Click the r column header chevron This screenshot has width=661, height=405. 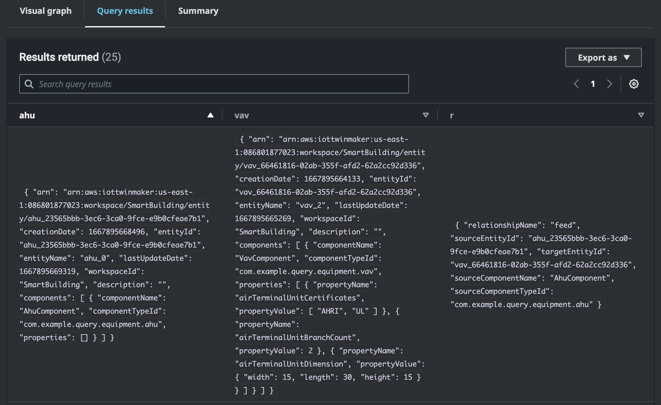click(x=641, y=115)
